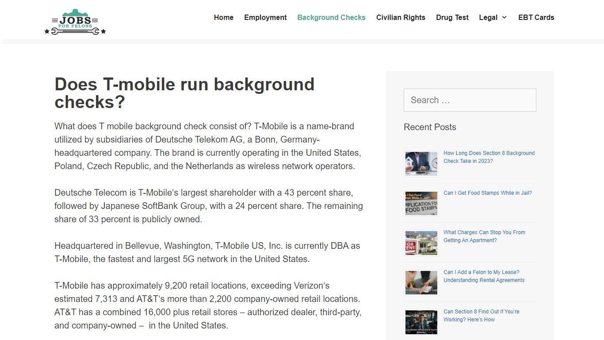604x340 pixels.
Task: Visit the EBT Cards page
Action: coord(536,18)
